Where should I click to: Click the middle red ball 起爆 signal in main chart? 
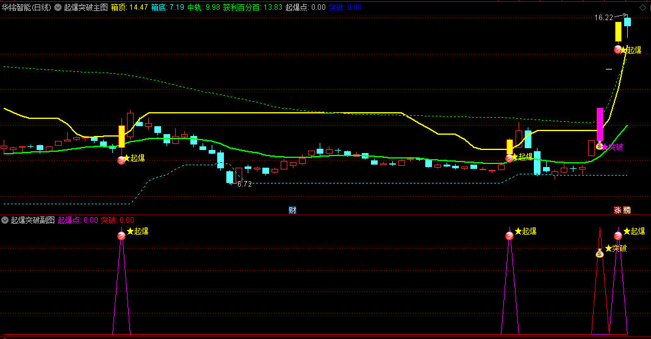tap(509, 158)
